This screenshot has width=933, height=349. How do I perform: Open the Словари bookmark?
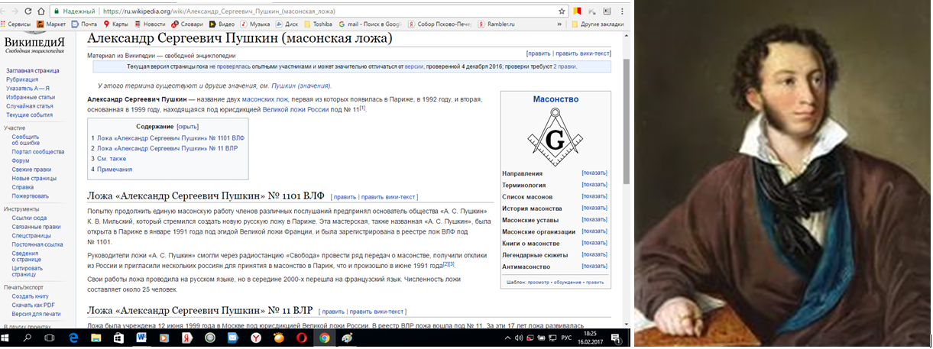coord(188,24)
